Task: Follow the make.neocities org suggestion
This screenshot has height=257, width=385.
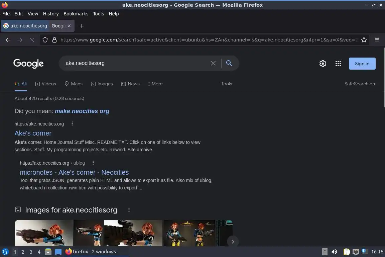Action: point(82,111)
